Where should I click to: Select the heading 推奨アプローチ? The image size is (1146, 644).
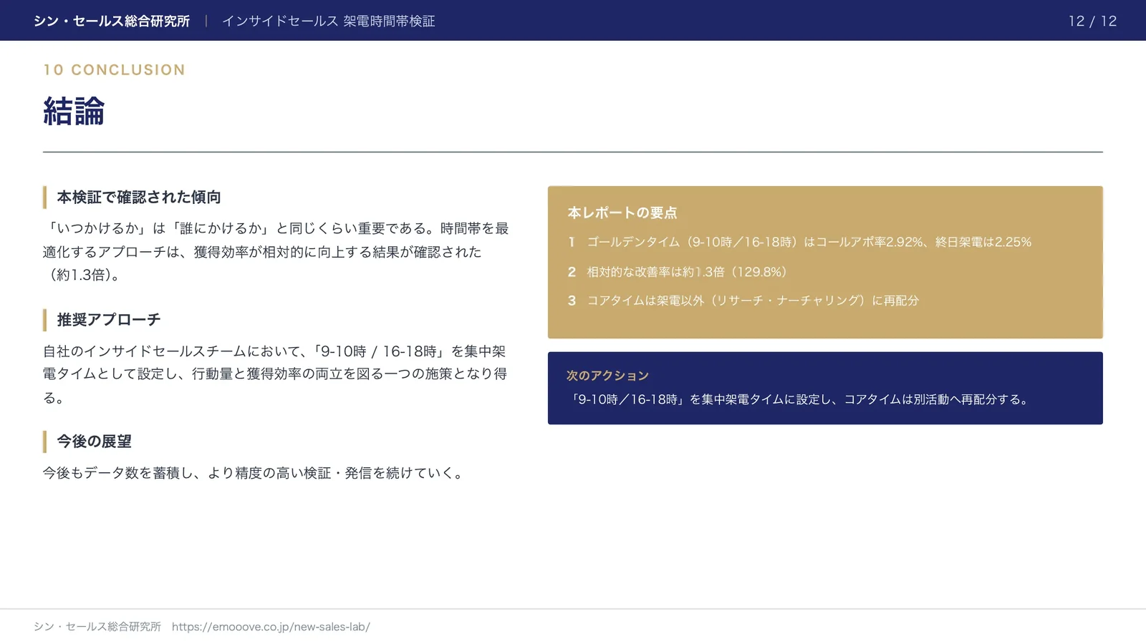(109, 319)
